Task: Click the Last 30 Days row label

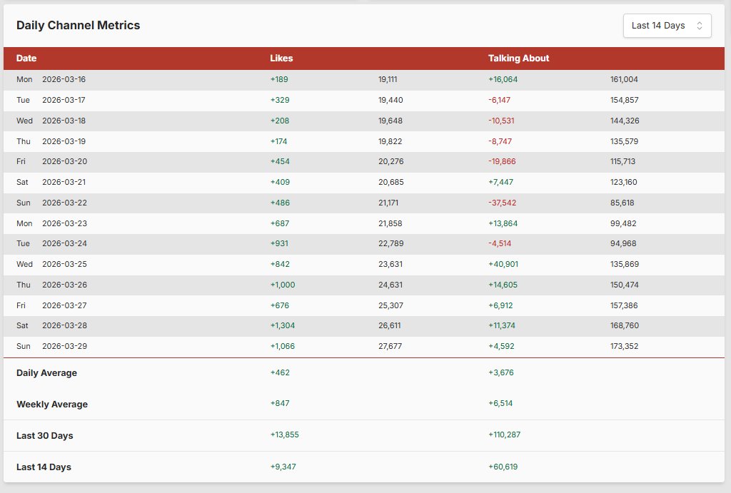Action: click(x=45, y=435)
